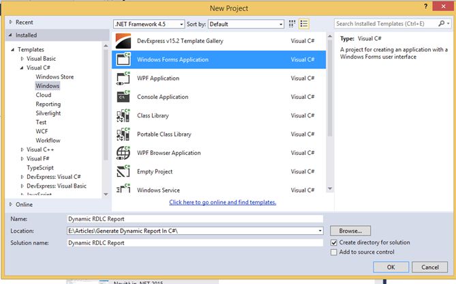
Task: Expand the DevExpress: Visual Basic node
Action: [x=22, y=186]
